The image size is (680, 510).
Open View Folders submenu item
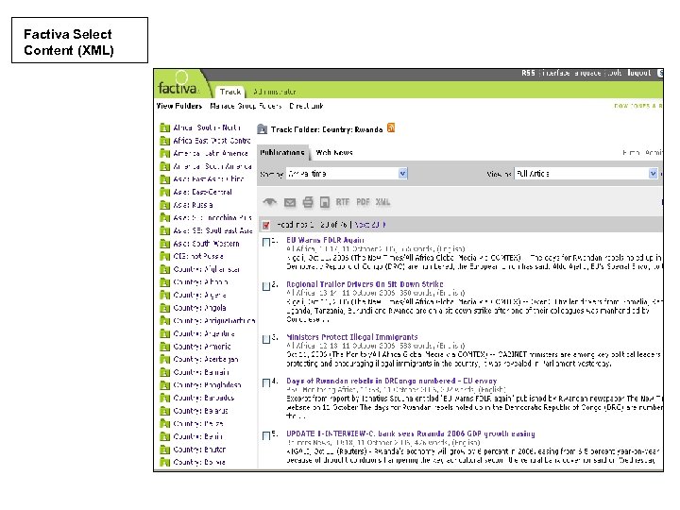pos(179,106)
